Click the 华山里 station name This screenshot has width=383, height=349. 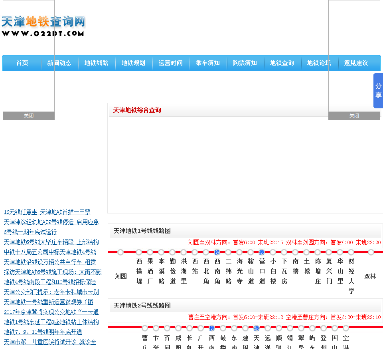point(340,271)
